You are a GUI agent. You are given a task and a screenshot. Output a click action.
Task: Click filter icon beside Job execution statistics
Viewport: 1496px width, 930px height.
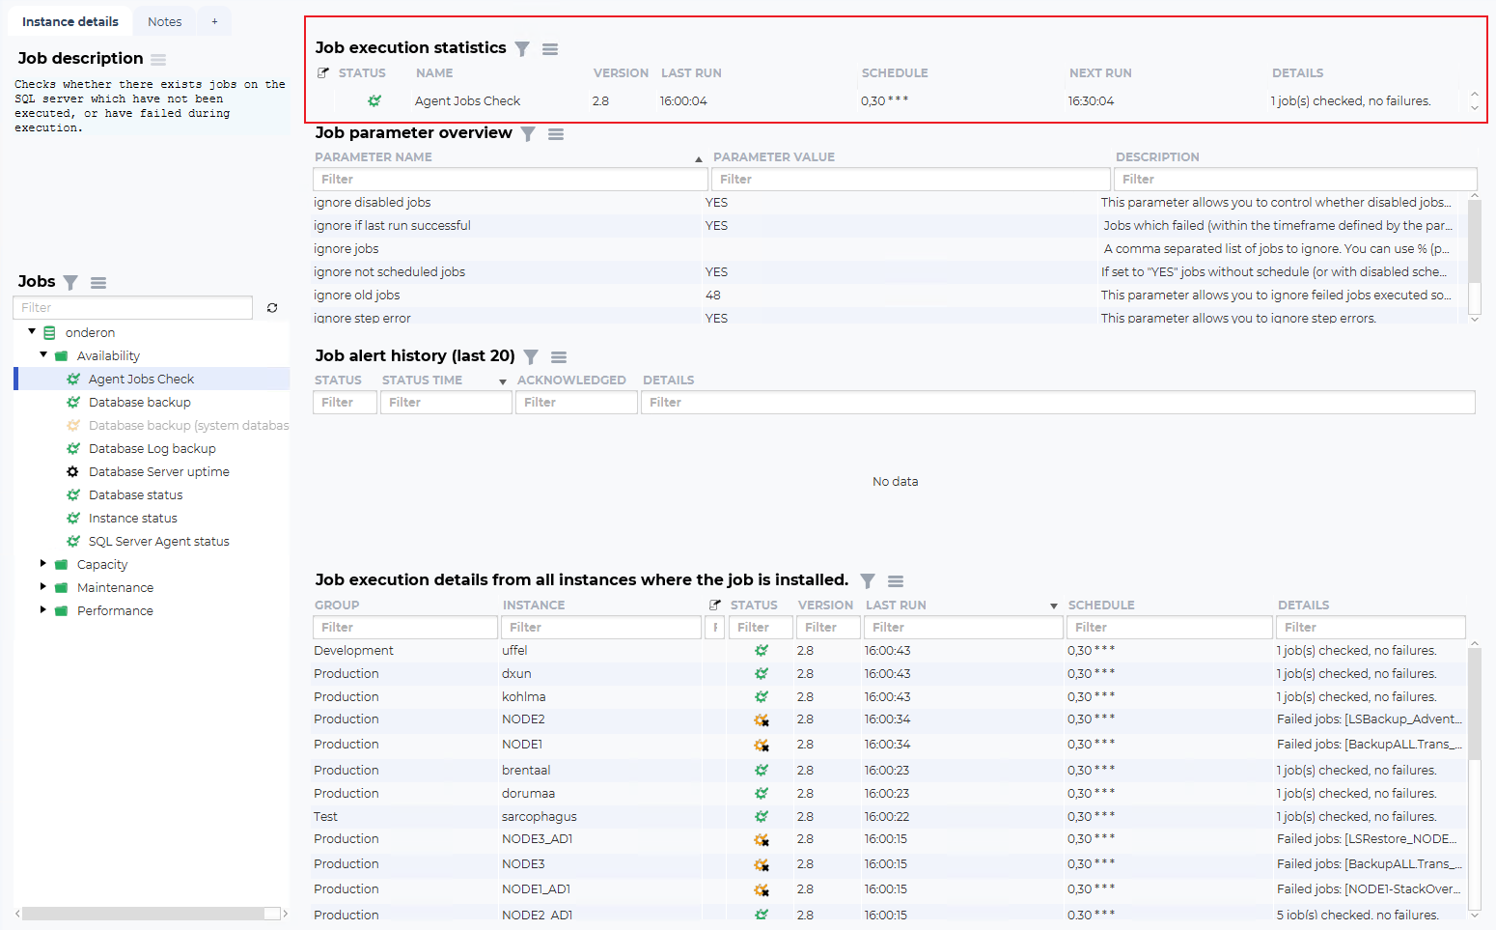522,49
